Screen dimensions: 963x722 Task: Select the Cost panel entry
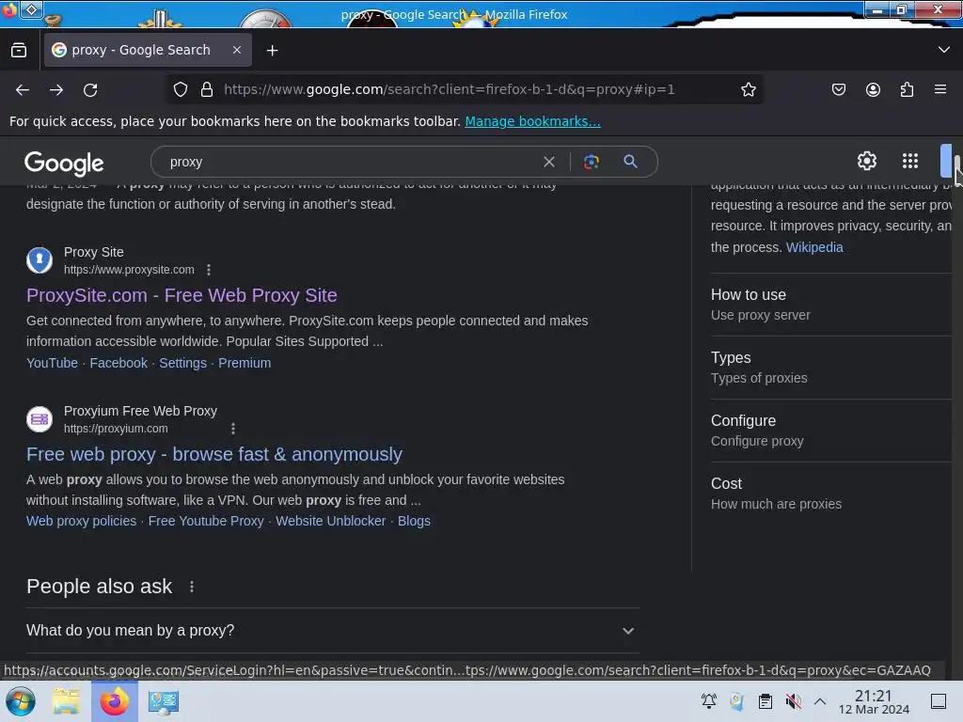(x=830, y=493)
